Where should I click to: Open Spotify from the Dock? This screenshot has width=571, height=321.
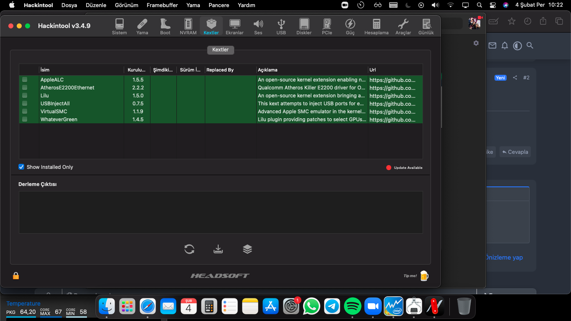click(352, 307)
